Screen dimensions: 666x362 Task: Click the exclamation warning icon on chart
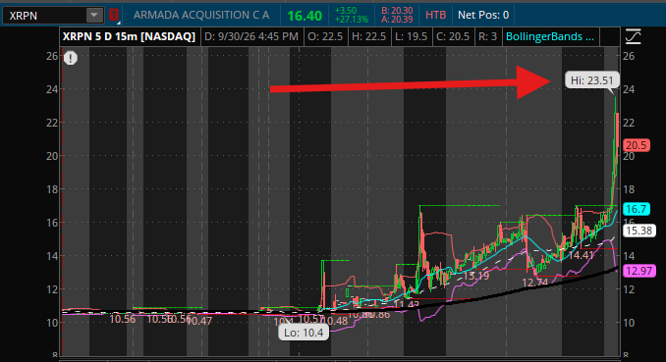[x=71, y=58]
